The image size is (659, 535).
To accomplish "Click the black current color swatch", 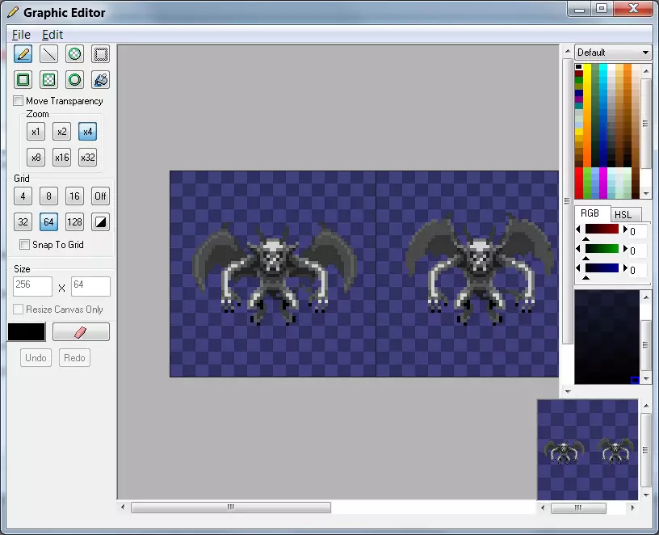I will coord(27,332).
